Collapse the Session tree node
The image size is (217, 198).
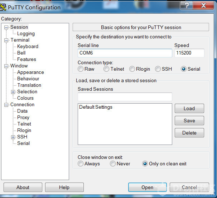tap(6, 27)
